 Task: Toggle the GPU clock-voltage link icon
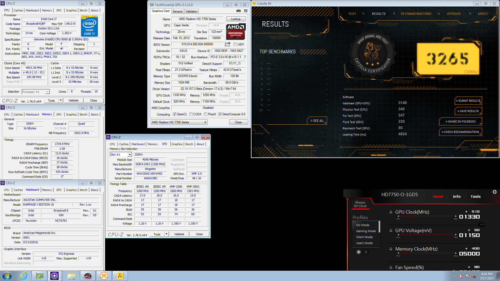[x=482, y=225]
